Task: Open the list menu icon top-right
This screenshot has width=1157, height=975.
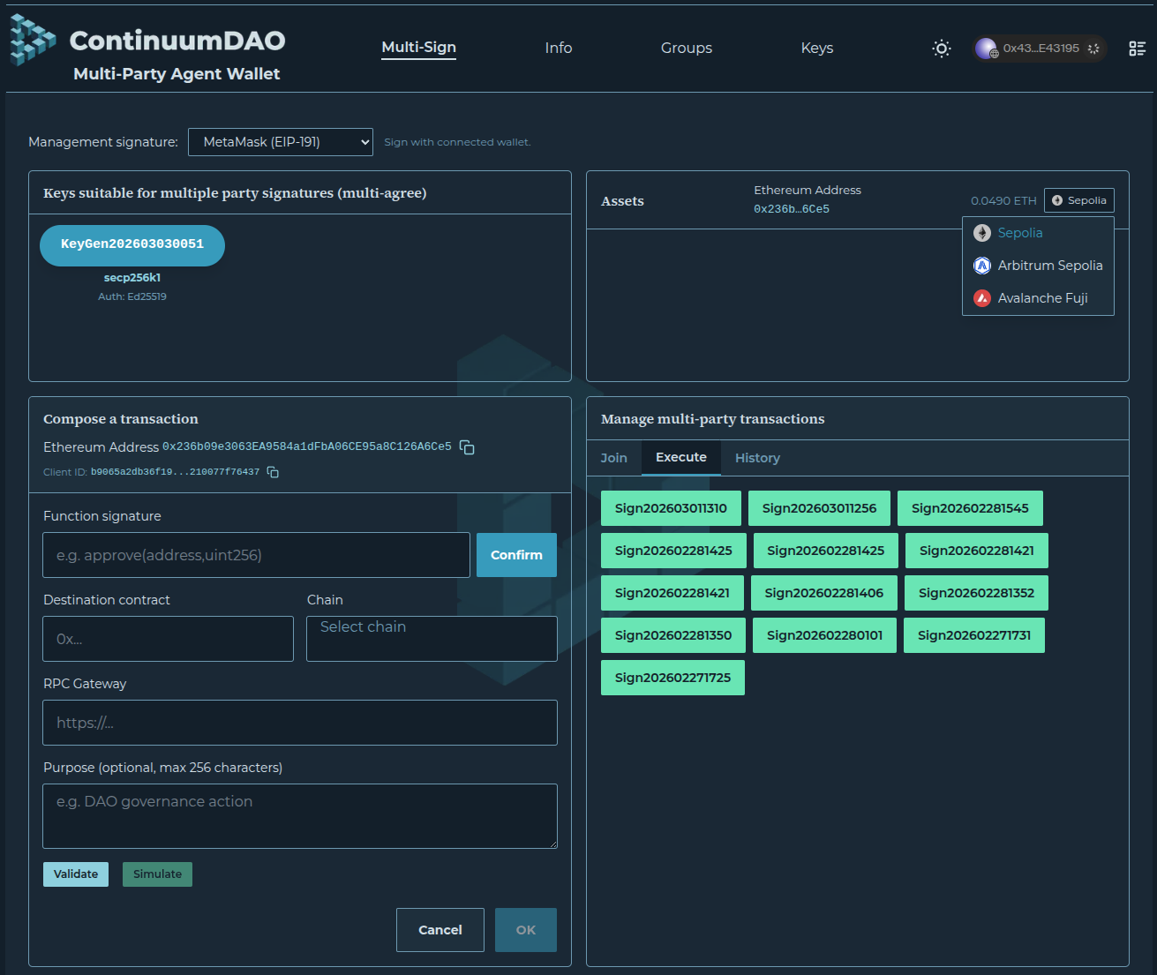Action: [1138, 49]
